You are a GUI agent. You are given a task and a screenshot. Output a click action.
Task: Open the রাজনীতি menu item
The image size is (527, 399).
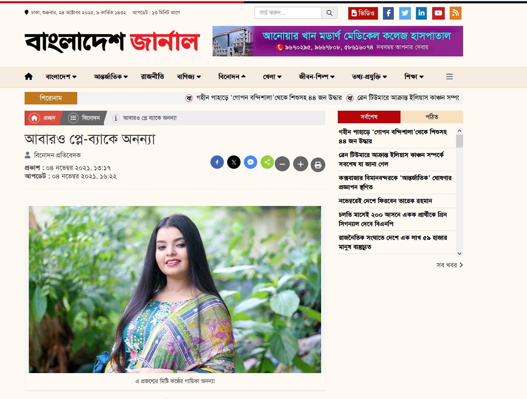[x=152, y=76]
